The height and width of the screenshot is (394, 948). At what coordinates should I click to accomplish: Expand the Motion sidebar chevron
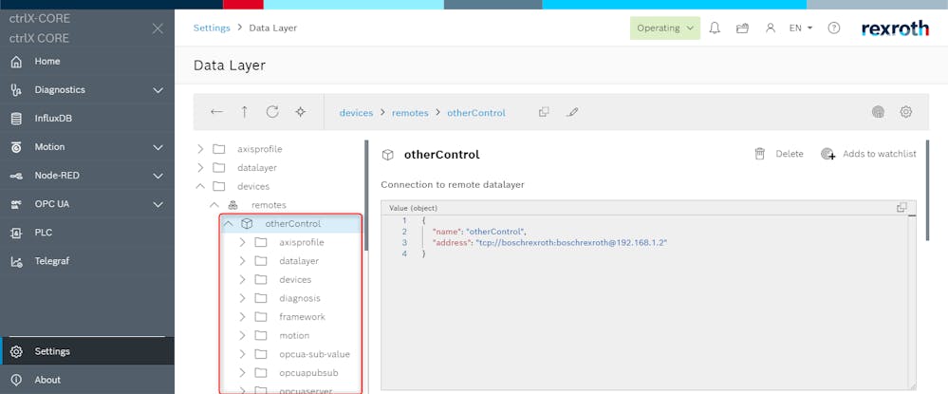click(x=158, y=147)
